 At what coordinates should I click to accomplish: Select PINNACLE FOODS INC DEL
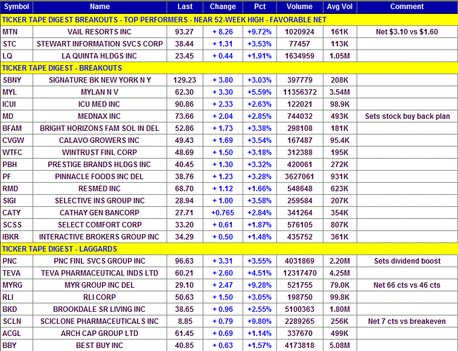click(x=100, y=176)
